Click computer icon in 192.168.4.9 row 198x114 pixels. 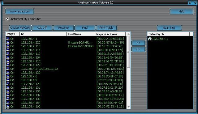[8, 80]
